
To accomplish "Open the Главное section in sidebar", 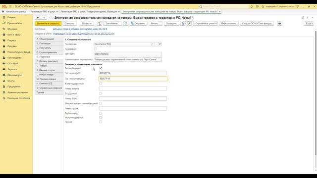I will tap(11, 17).
